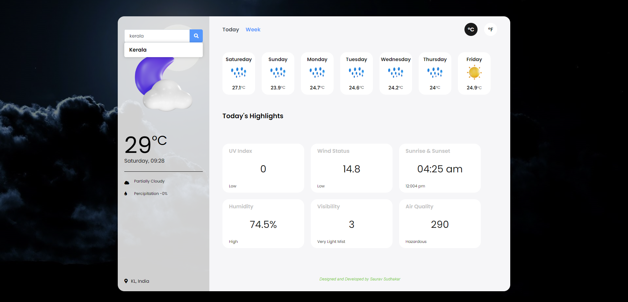Click the Sunday 23.9°C temperature text
The image size is (628, 302).
[x=278, y=87]
